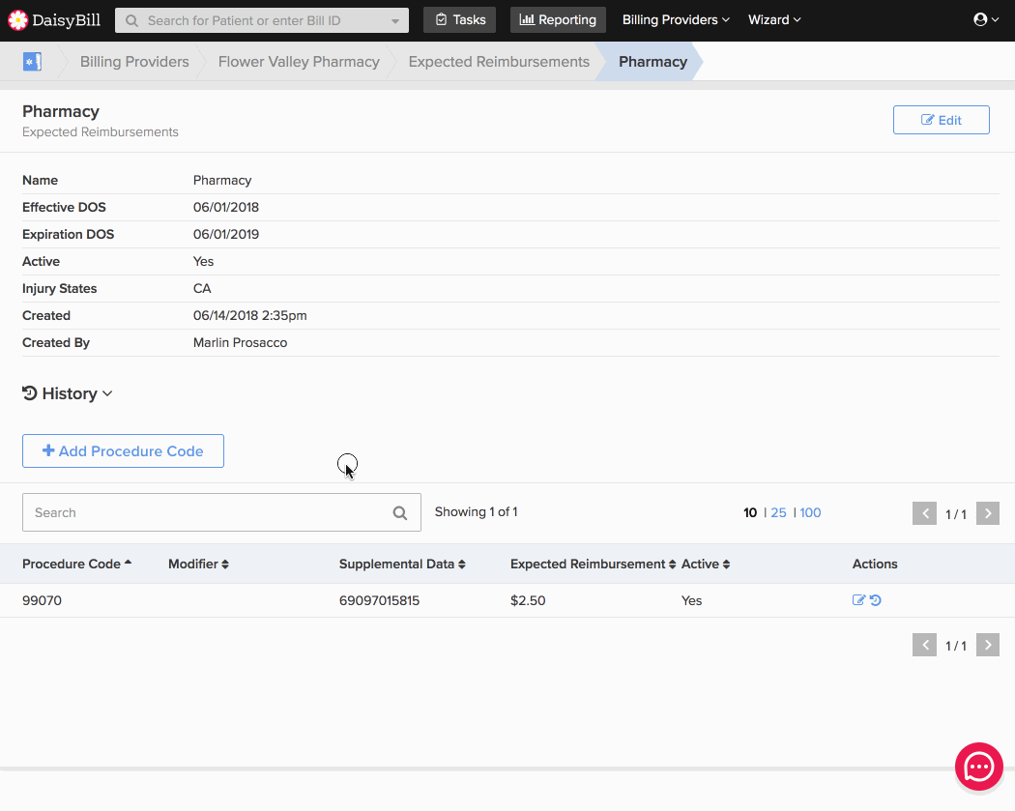Select Created By value Marlin Prosacco
This screenshot has width=1015, height=811.
[x=240, y=342]
